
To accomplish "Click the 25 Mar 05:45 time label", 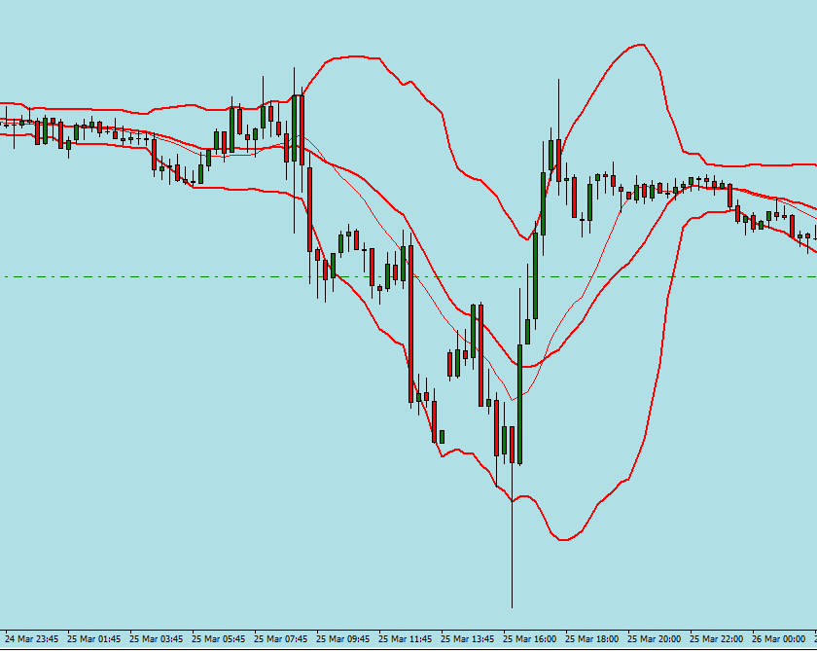I will 218,638.
